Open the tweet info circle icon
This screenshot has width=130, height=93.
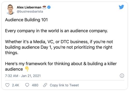122,76
